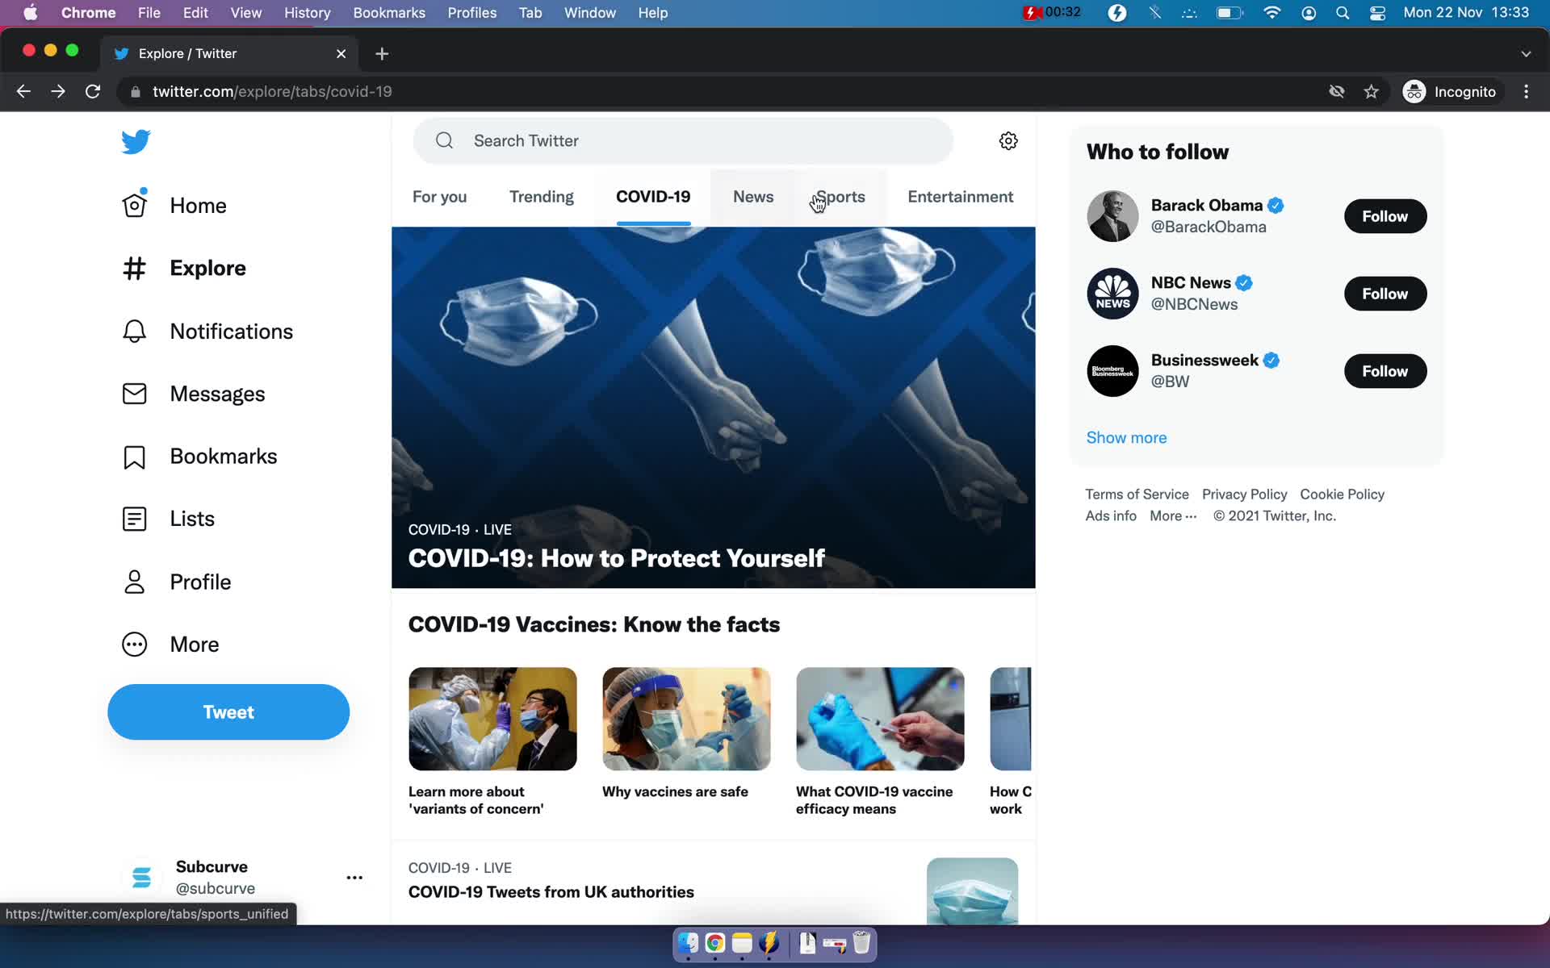The height and width of the screenshot is (968, 1550).
Task: Follow Barack Obama account
Action: pos(1385,215)
